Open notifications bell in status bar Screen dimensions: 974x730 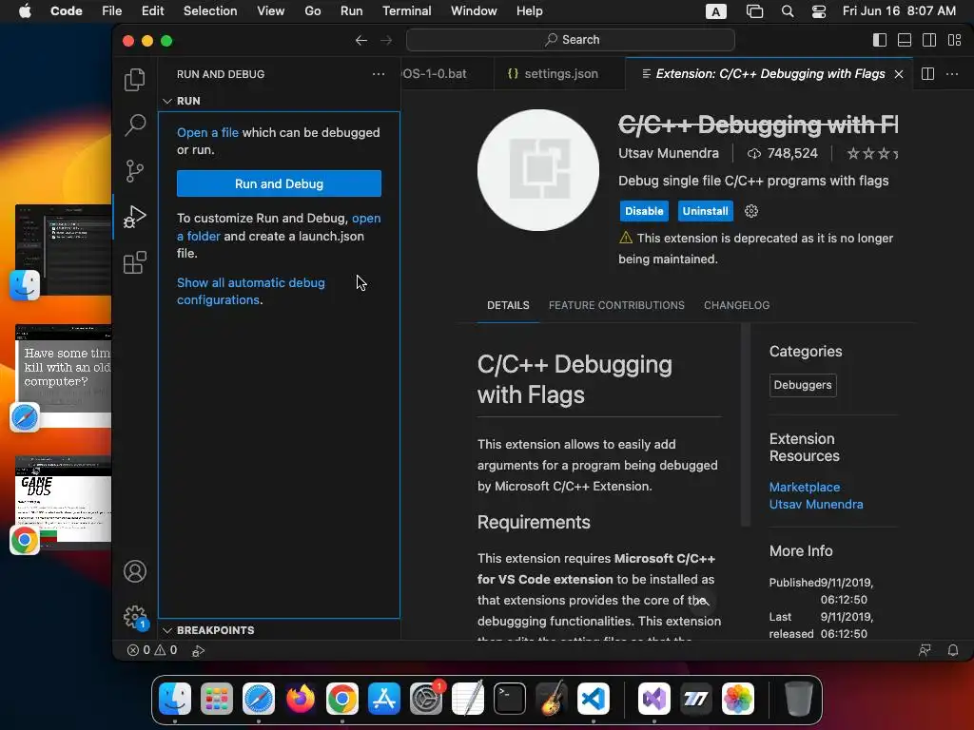pyautogui.click(x=952, y=650)
